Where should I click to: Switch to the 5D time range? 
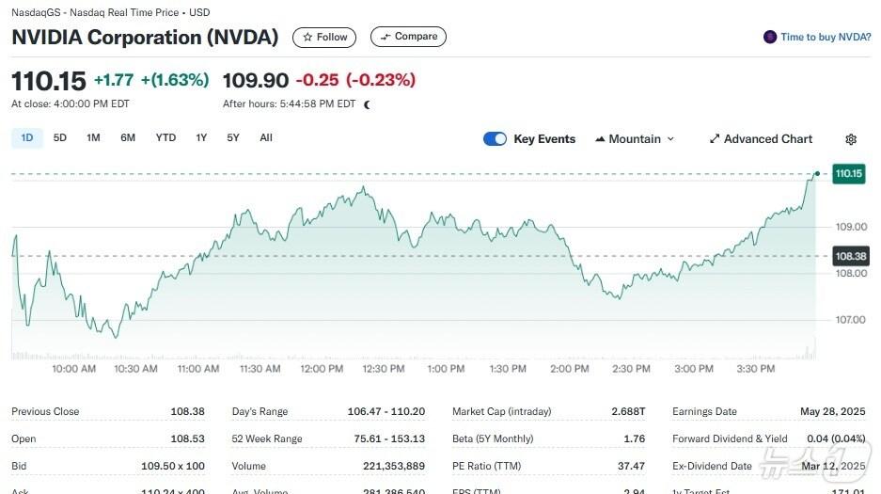coord(60,138)
